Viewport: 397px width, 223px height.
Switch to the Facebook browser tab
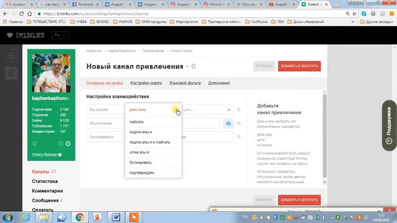point(85,4)
